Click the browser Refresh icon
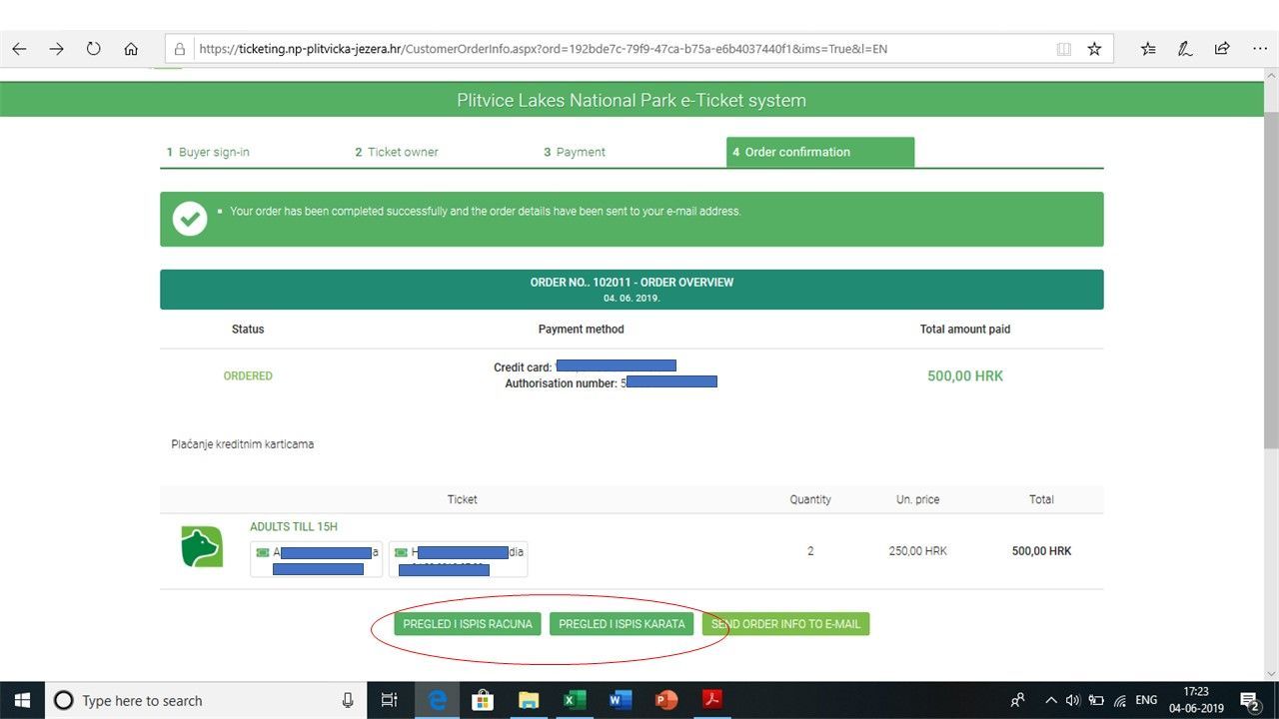 pos(94,48)
